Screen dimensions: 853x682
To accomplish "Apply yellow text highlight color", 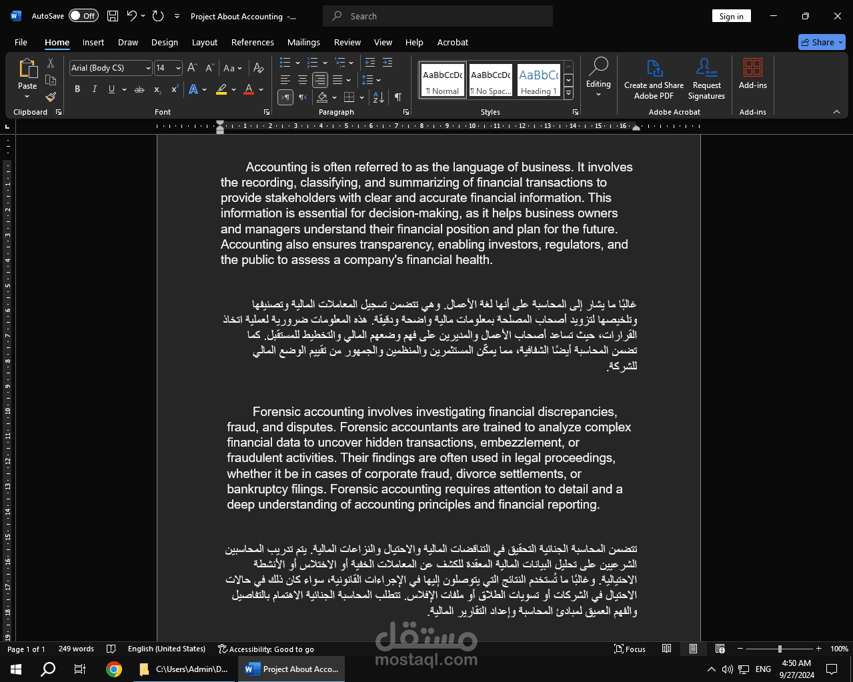I will [x=221, y=89].
